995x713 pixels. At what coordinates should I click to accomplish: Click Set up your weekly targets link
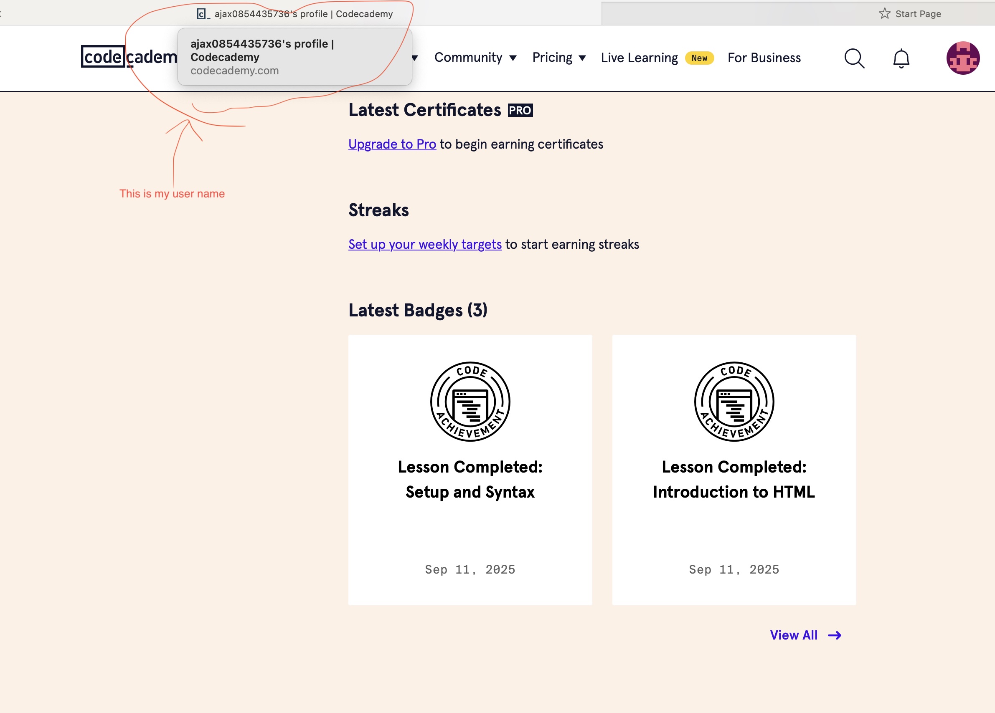point(425,244)
